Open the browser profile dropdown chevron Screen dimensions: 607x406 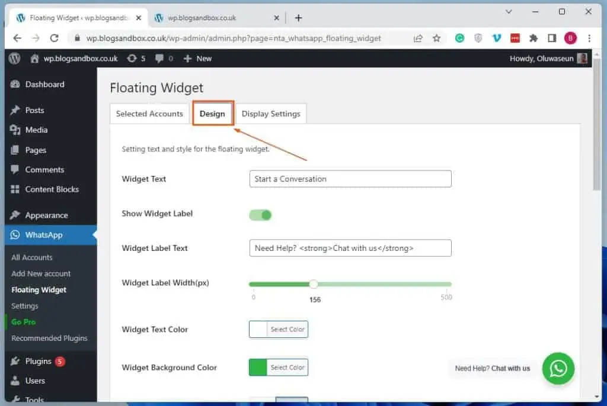(509, 12)
